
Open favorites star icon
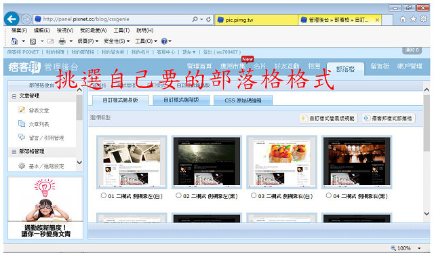413,19
